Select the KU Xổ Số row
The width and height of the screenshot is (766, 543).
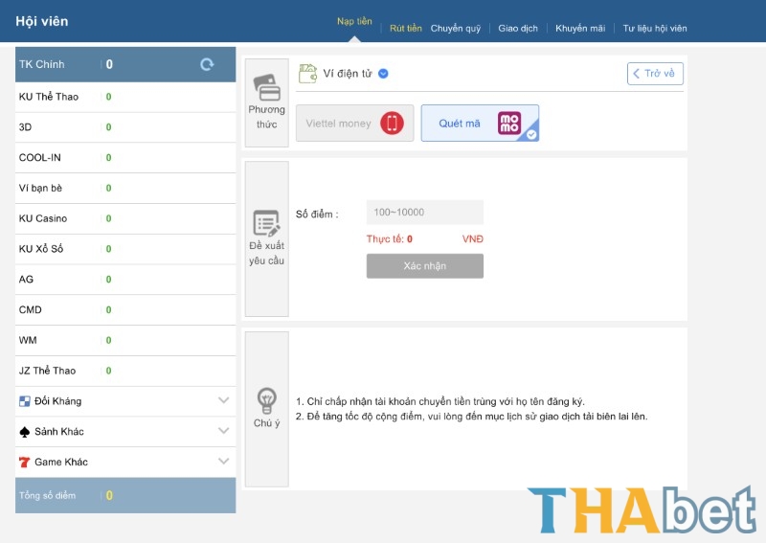point(125,249)
